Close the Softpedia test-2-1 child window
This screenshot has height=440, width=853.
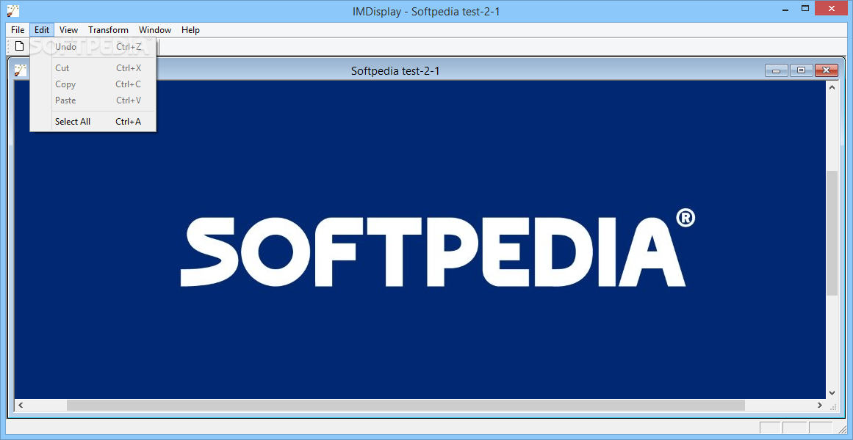coord(827,70)
